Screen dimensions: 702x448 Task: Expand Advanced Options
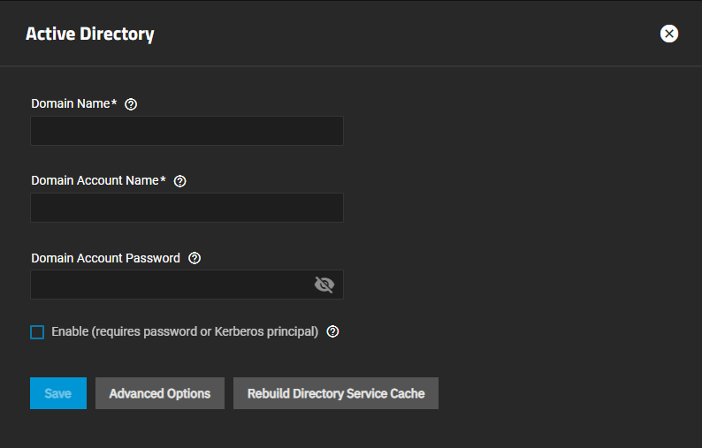(x=160, y=393)
